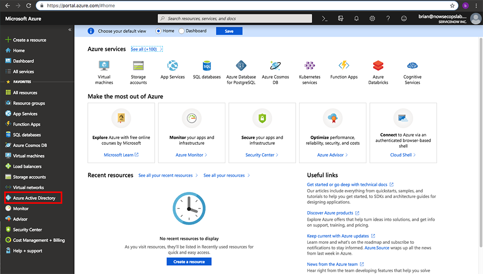483x274 pixels.
Task: Click the user account avatar
Action: (x=476, y=18)
